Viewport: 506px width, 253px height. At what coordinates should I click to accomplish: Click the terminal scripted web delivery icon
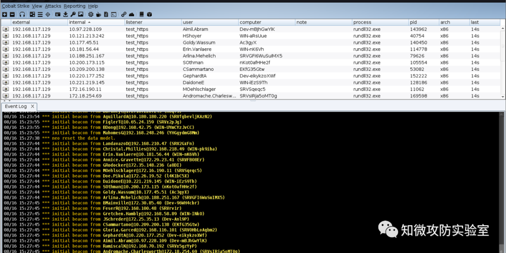(113, 15)
